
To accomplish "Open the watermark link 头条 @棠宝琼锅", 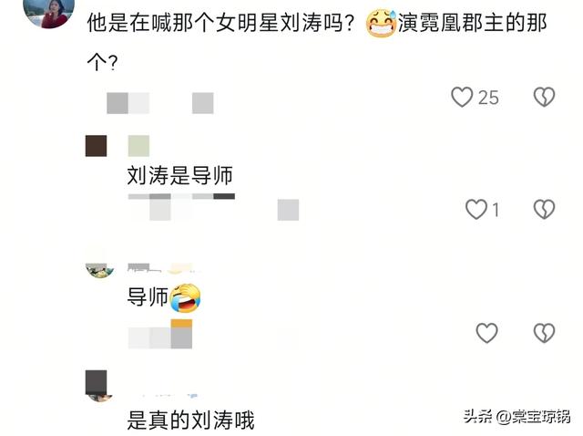I will coord(517,416).
